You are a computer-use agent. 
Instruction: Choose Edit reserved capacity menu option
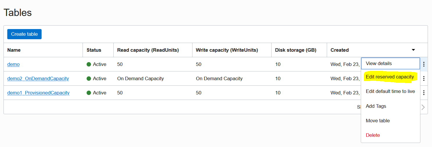point(390,77)
